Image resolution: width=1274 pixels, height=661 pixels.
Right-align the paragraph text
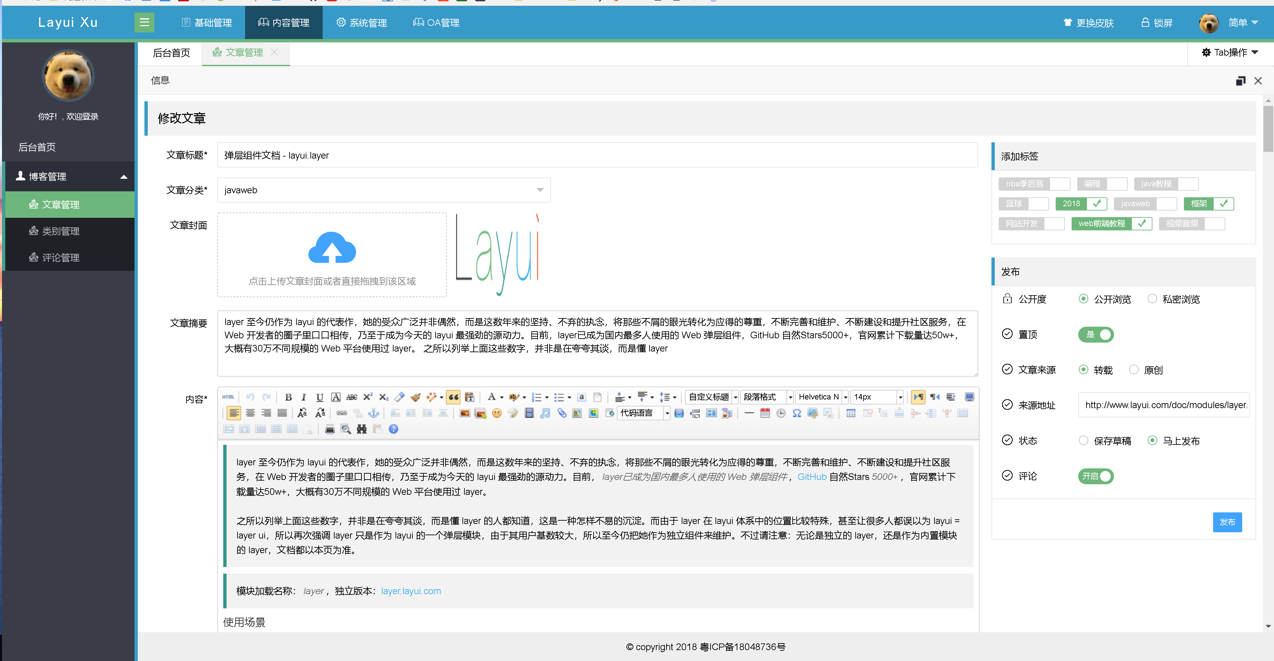point(266,413)
